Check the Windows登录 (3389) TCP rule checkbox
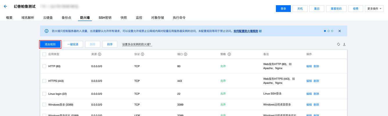 tap(44, 104)
